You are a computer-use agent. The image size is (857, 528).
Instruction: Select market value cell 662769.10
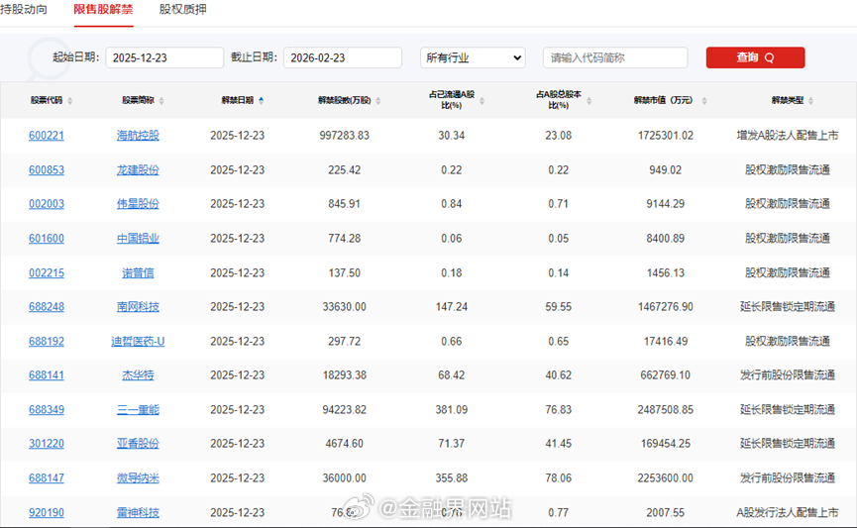pos(665,375)
